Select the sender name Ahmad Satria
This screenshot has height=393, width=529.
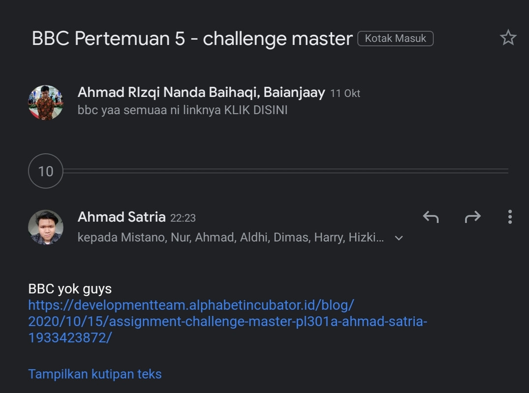tap(122, 217)
